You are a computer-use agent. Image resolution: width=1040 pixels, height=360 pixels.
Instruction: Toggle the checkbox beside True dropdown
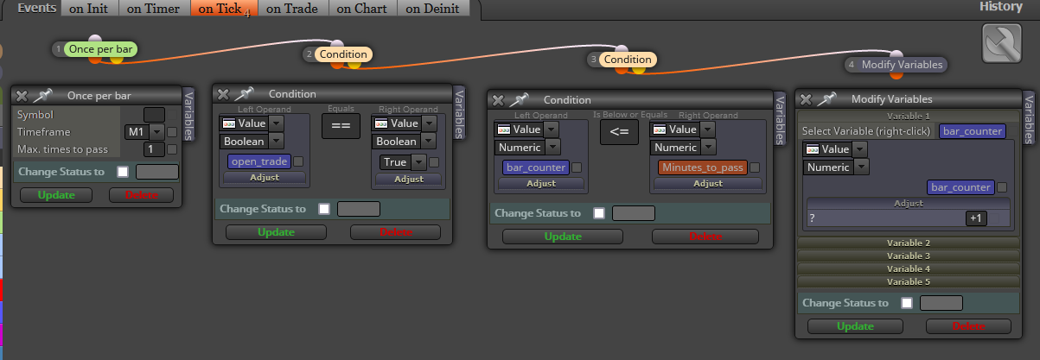pyautogui.click(x=434, y=161)
